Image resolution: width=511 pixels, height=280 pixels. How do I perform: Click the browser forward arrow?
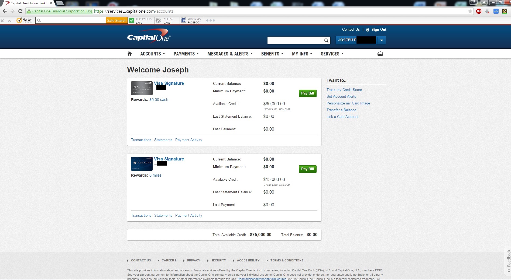[12, 11]
